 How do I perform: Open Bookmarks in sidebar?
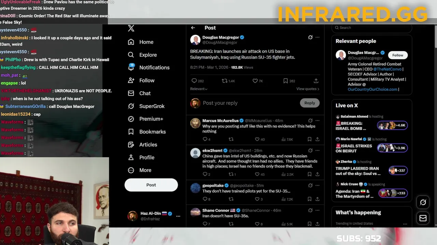pos(147,132)
